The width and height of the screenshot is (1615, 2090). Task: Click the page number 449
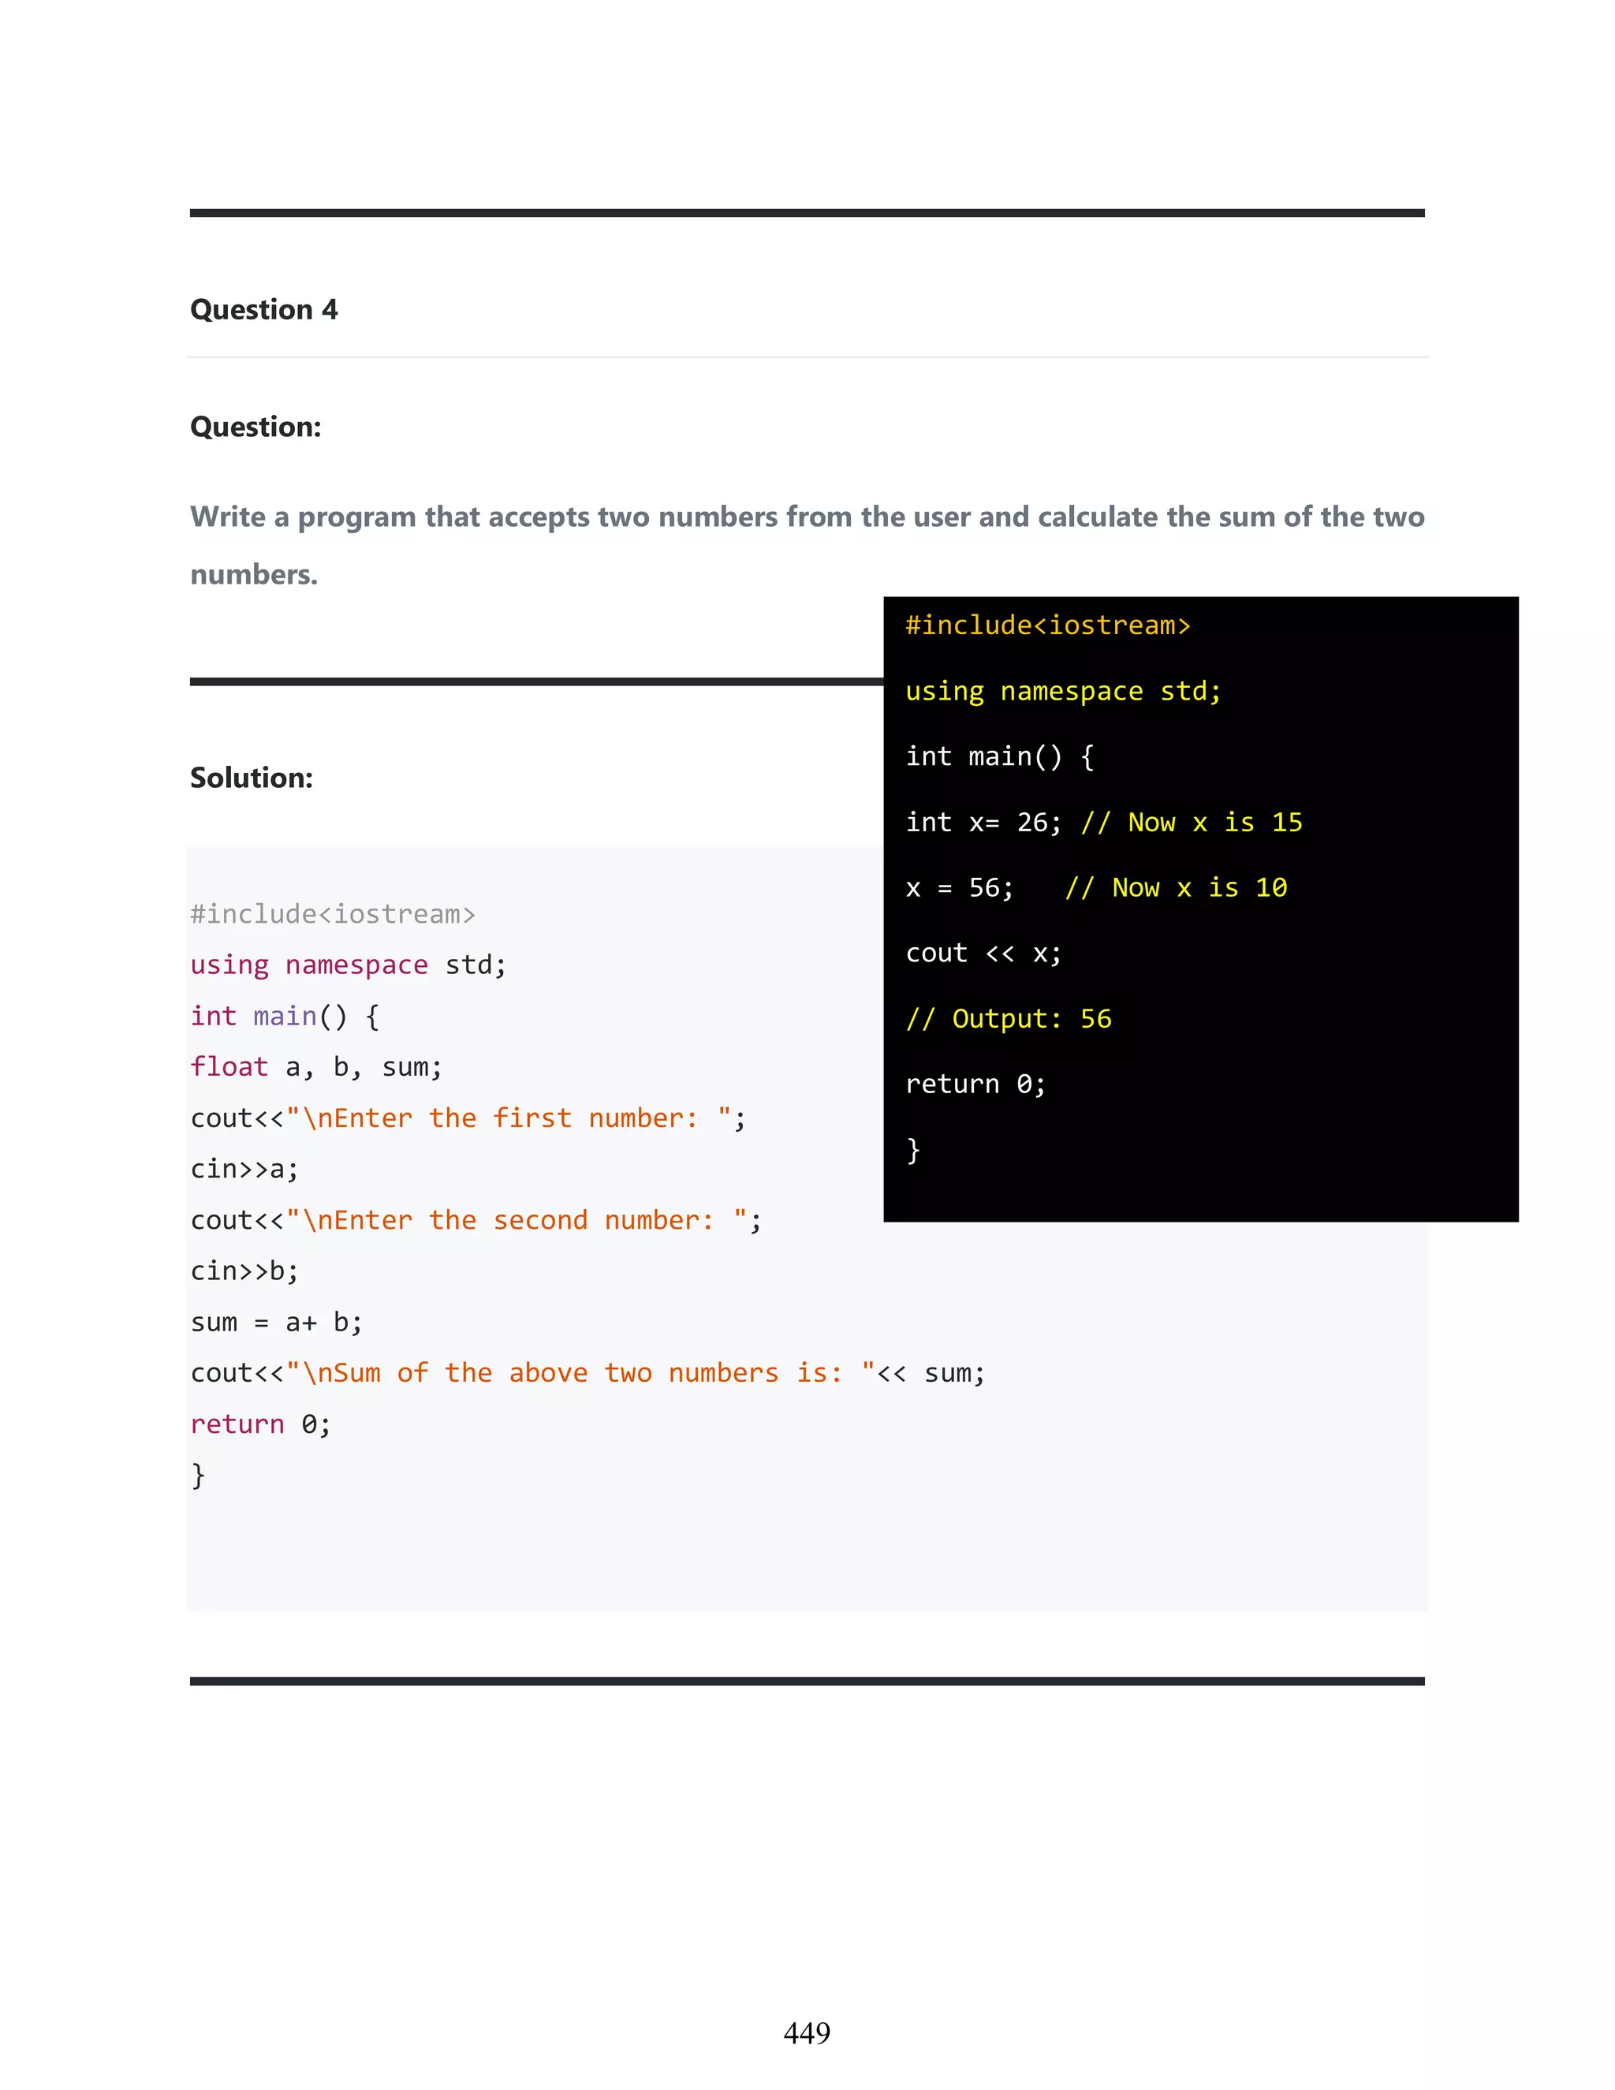[x=807, y=2032]
